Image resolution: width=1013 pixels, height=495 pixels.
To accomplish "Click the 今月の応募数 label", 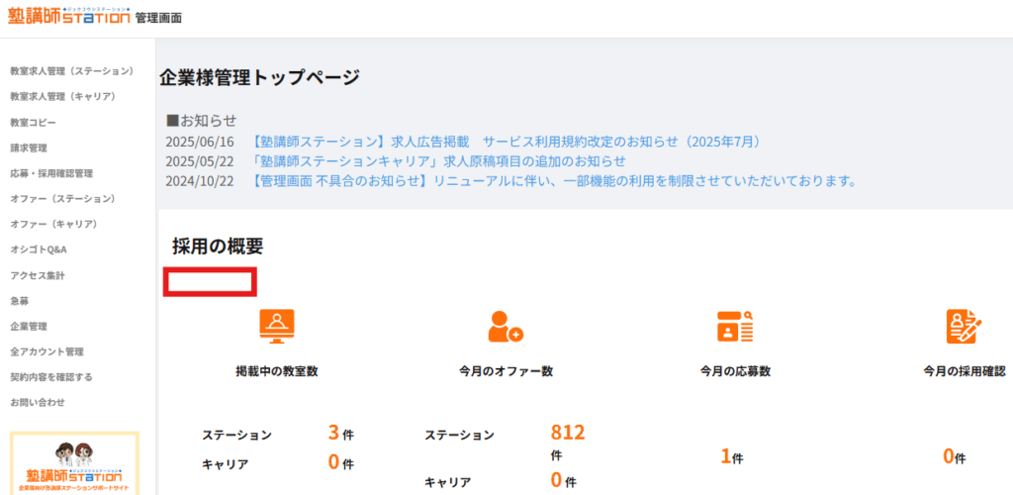I will (735, 371).
